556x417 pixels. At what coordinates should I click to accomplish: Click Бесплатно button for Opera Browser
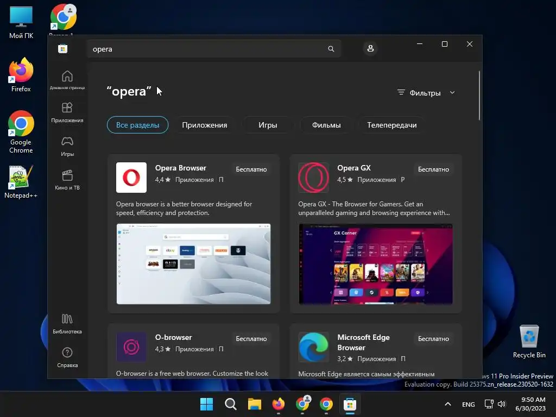coord(251,169)
